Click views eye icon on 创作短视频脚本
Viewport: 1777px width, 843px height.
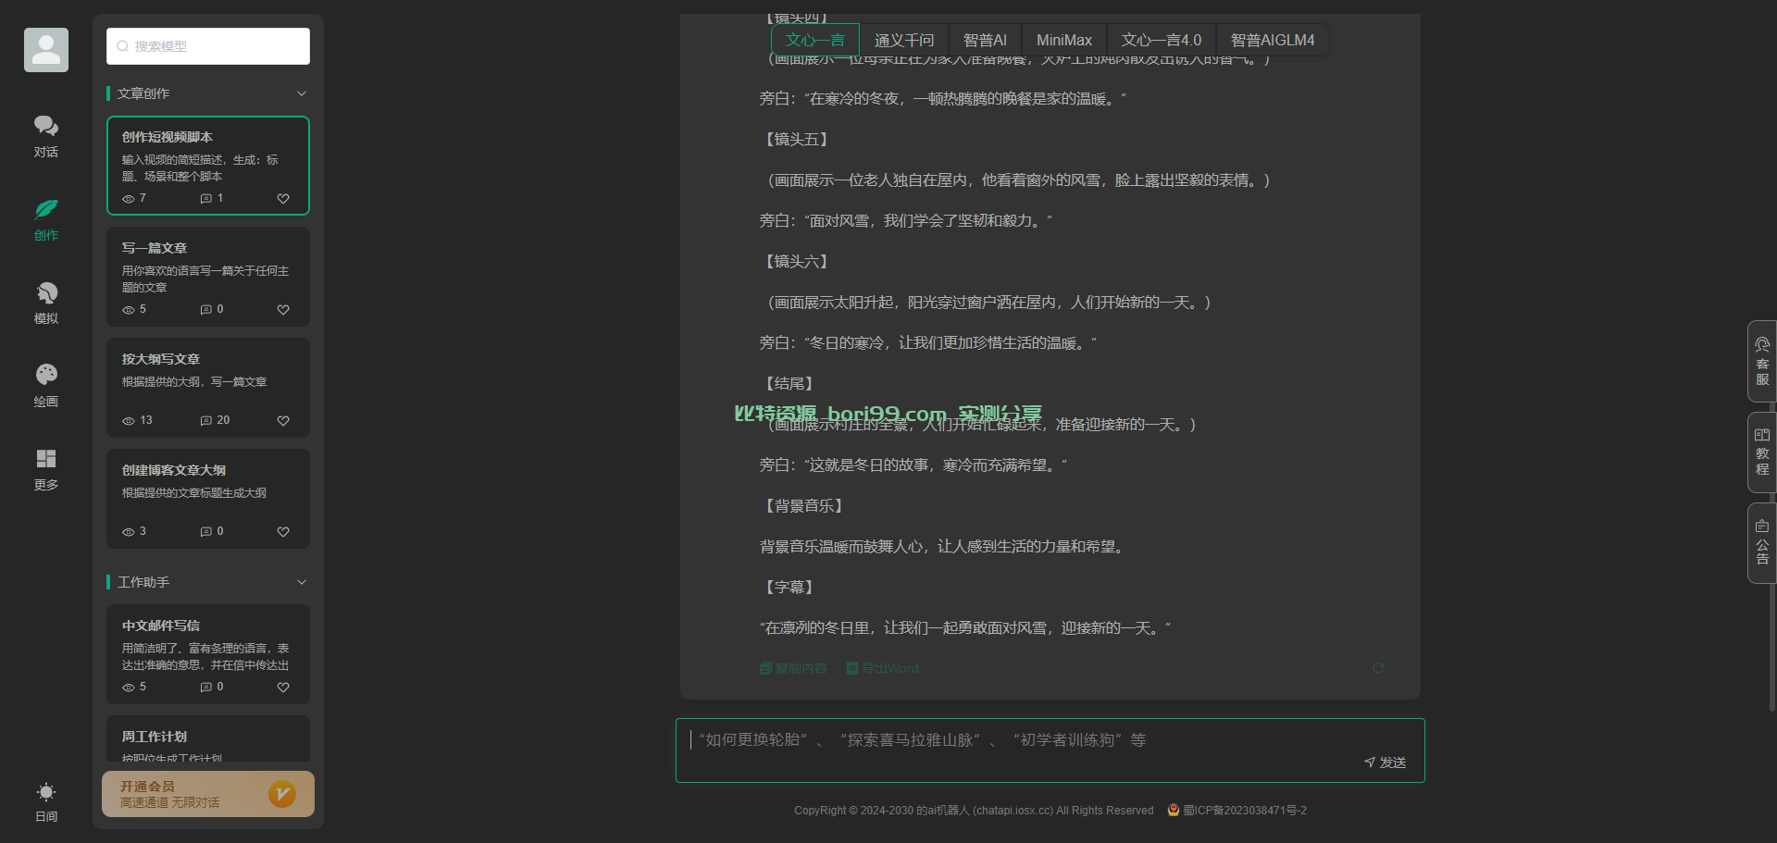(129, 199)
